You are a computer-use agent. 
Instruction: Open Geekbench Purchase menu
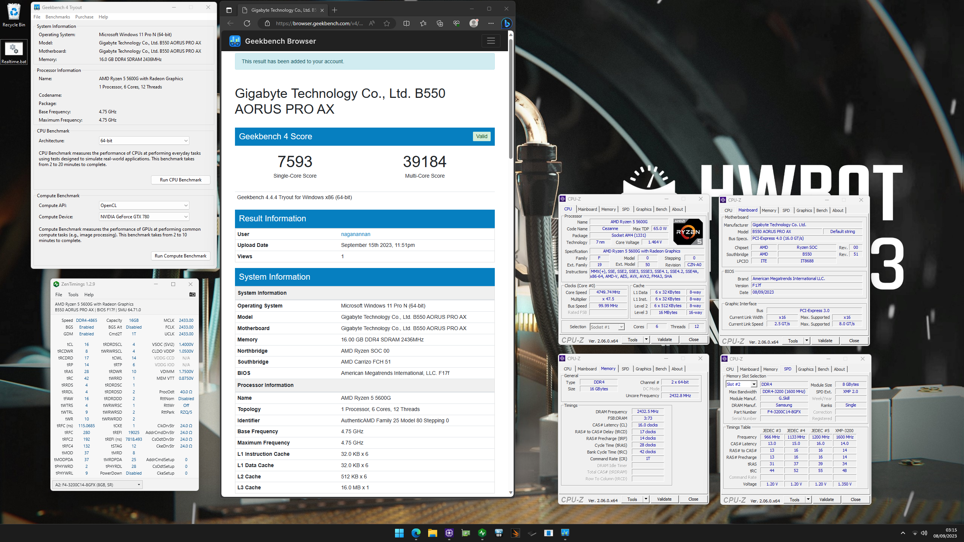click(84, 17)
